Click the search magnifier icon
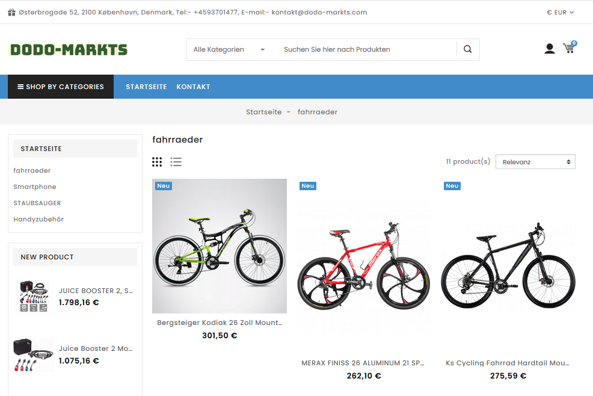The width and height of the screenshot is (593, 396). [467, 49]
